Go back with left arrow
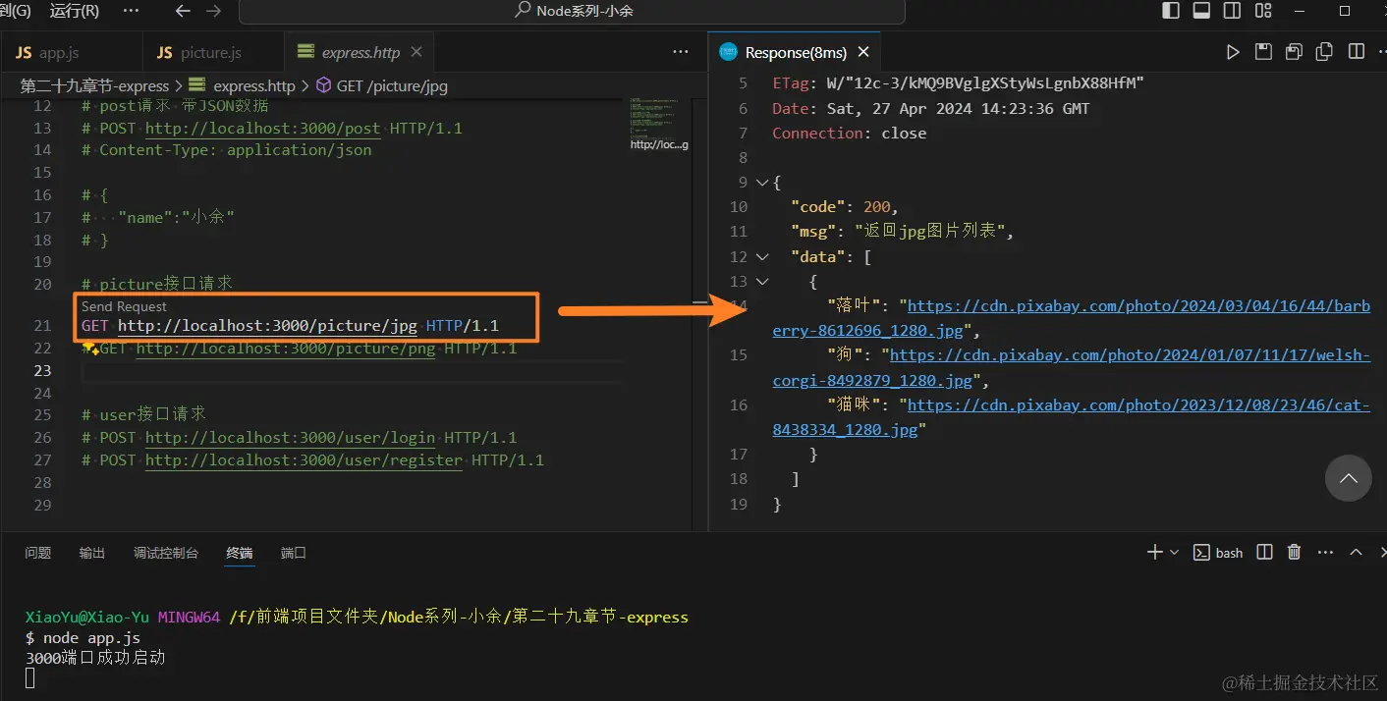 pos(183,11)
